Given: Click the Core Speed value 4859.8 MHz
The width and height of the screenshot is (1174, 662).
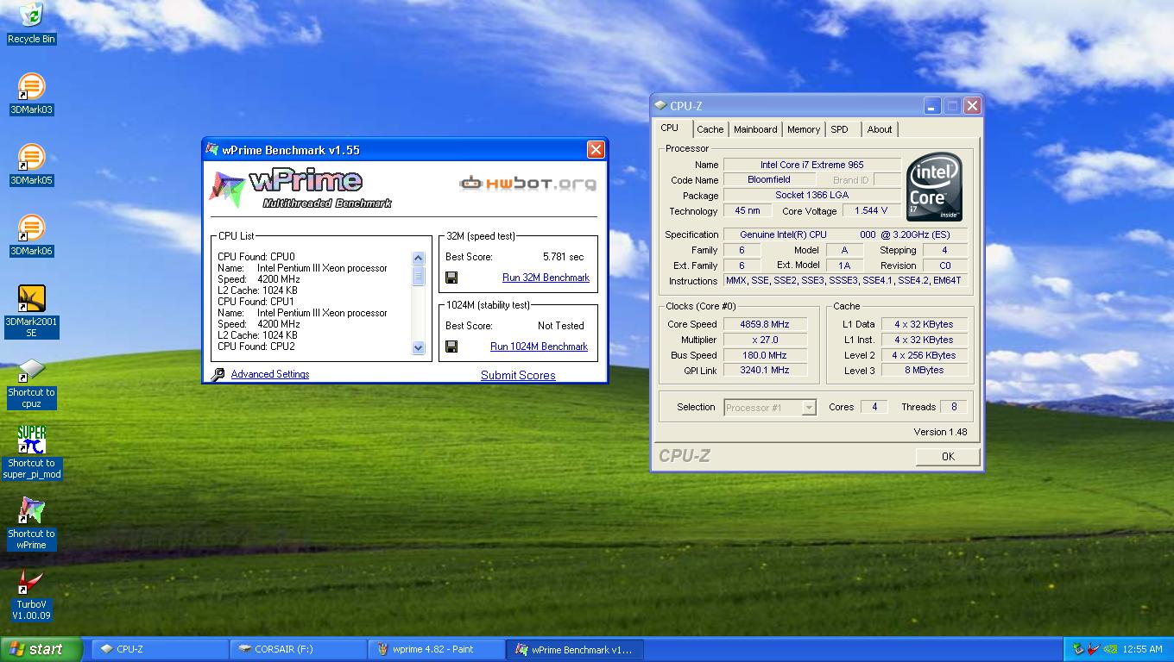Looking at the screenshot, I should click(765, 324).
